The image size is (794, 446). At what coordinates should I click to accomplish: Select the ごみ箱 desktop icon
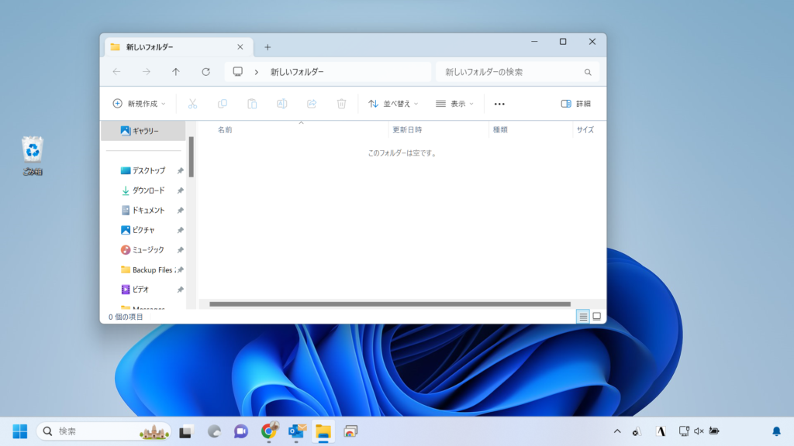click(x=33, y=156)
